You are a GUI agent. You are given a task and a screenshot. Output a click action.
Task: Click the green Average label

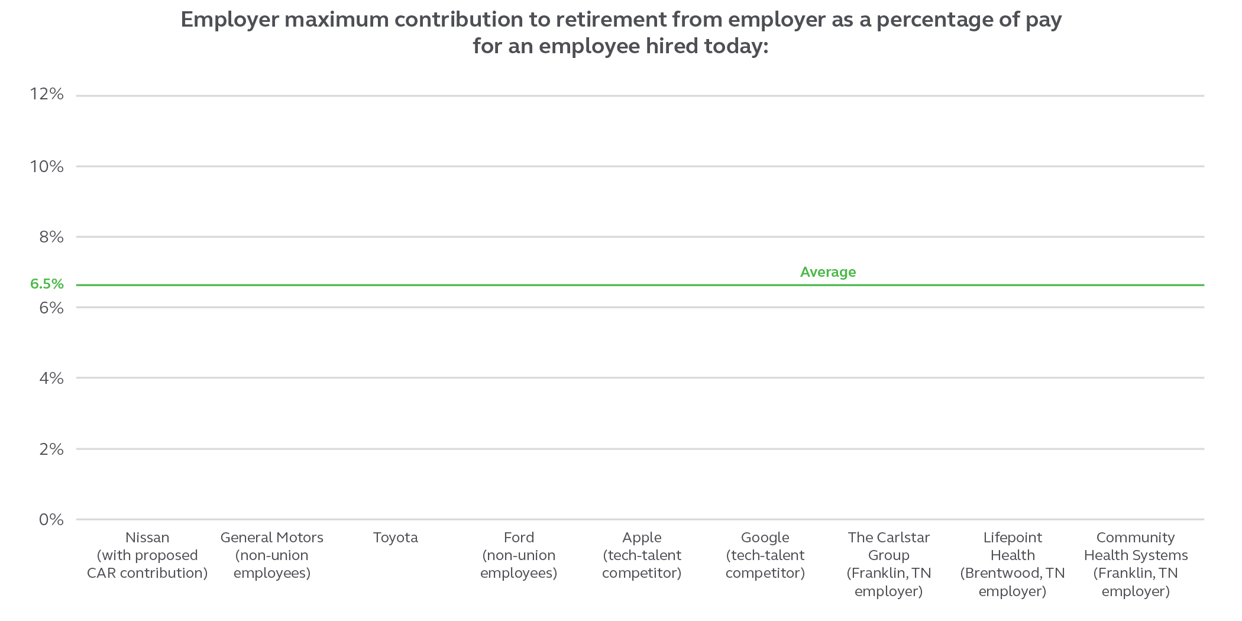[x=828, y=272]
